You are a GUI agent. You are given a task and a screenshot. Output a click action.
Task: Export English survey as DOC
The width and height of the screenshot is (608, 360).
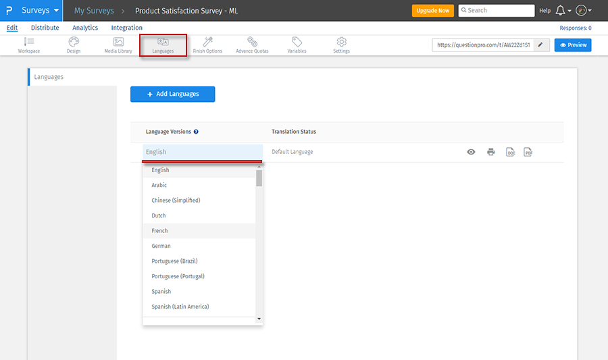pos(510,152)
